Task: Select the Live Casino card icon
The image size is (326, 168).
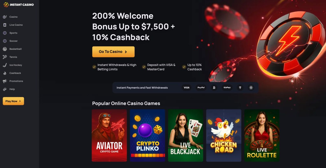Action: click(x=4, y=25)
